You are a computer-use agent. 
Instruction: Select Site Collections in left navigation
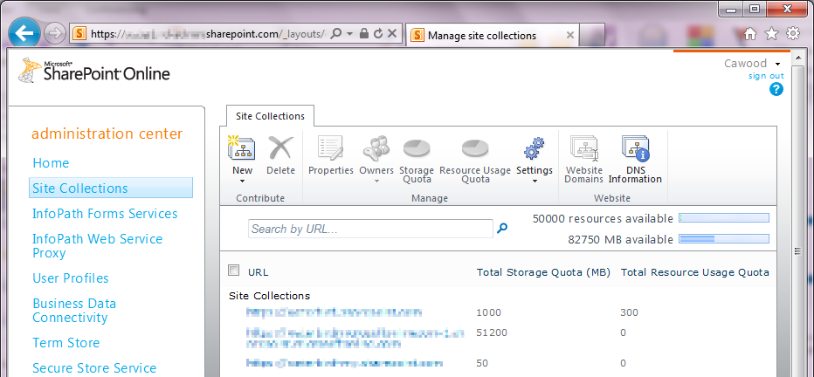pos(111,188)
